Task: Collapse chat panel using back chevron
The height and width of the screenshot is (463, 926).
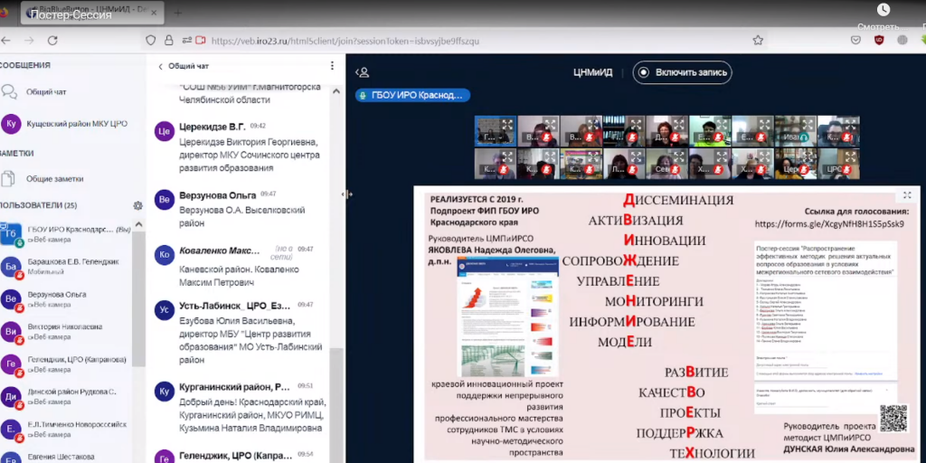Action: (161, 66)
